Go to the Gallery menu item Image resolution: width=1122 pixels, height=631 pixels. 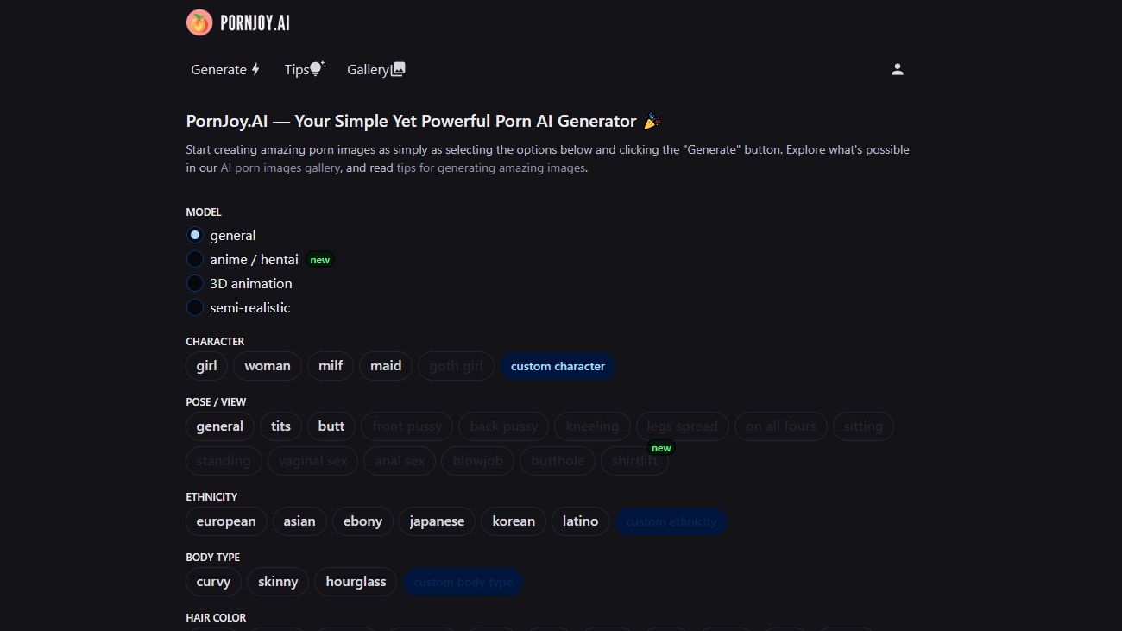368,70
